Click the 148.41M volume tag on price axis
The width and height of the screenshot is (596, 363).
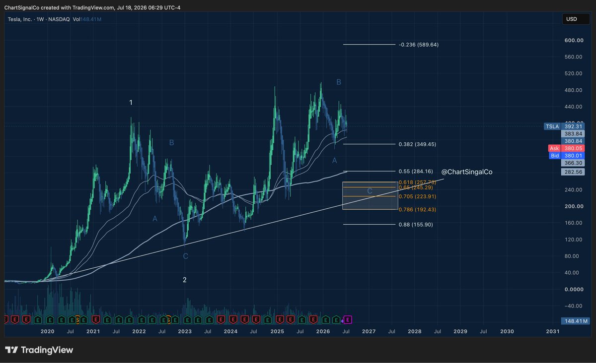(x=575, y=321)
